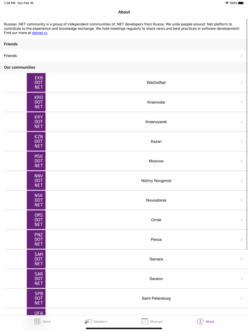Tap the NSK DOT NET logo
This screenshot has height=331, width=248.
(x=36, y=200)
